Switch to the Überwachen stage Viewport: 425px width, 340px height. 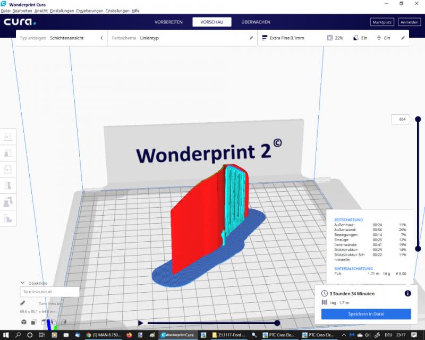tap(256, 22)
